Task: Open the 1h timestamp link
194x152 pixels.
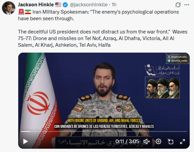Action: click(114, 5)
